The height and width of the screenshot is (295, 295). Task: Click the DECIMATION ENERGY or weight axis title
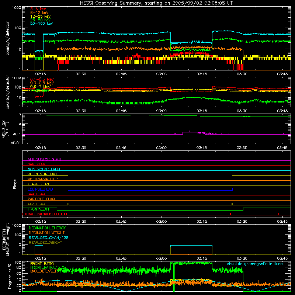tap(6, 239)
